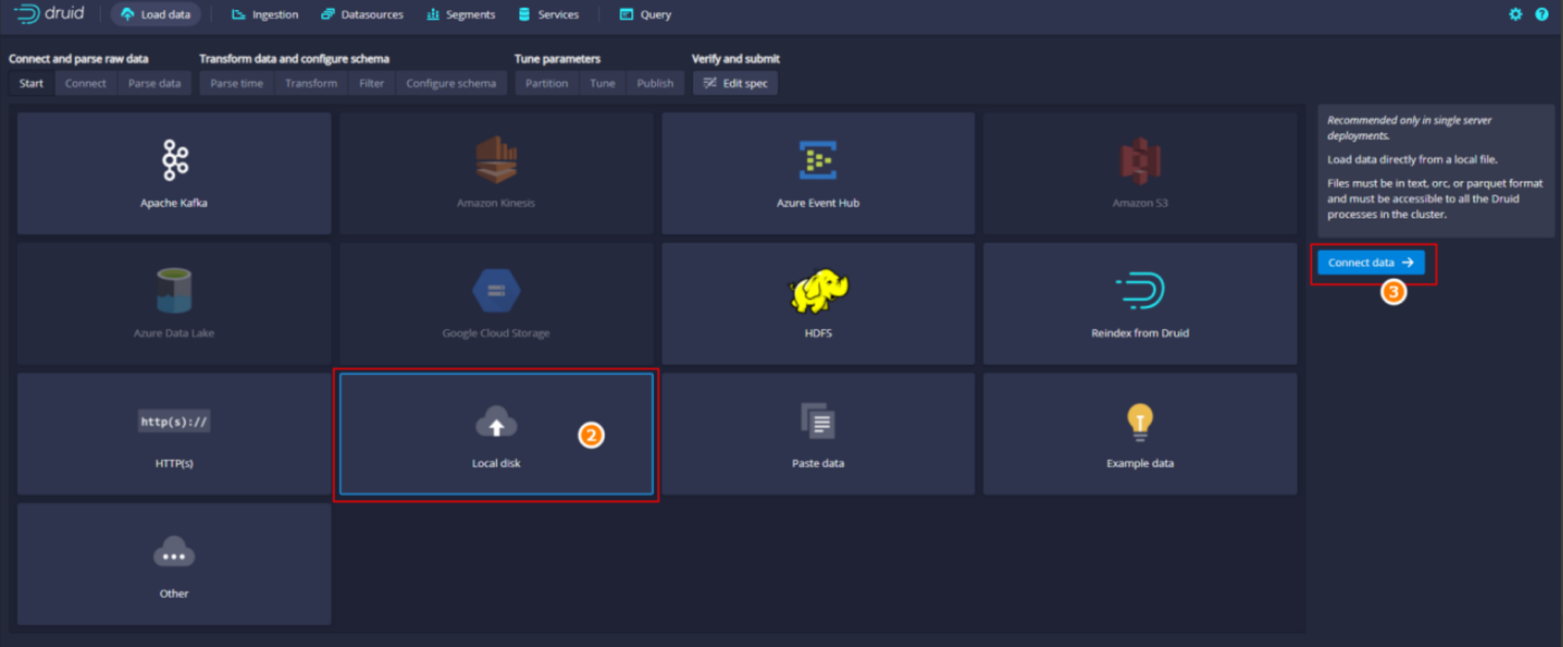Screen dimensions: 1563x647
Task: Open settings via the gear icon
Action: [1515, 14]
